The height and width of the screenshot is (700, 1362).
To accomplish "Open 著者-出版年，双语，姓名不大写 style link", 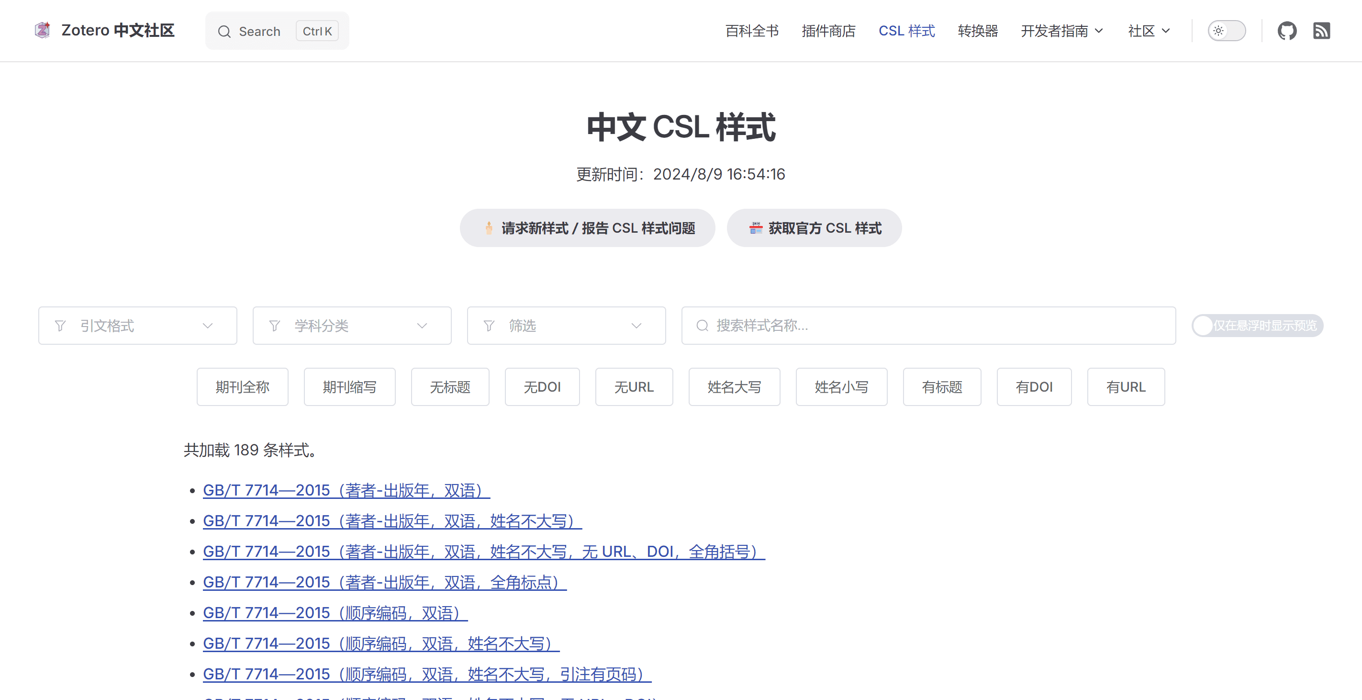I will pyautogui.click(x=392, y=521).
